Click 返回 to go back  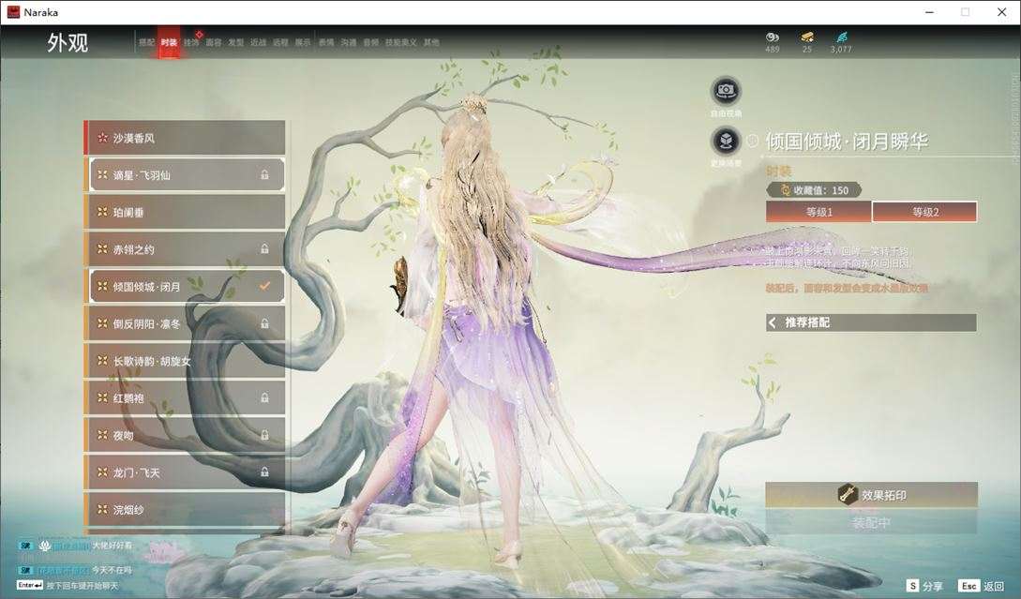(994, 586)
